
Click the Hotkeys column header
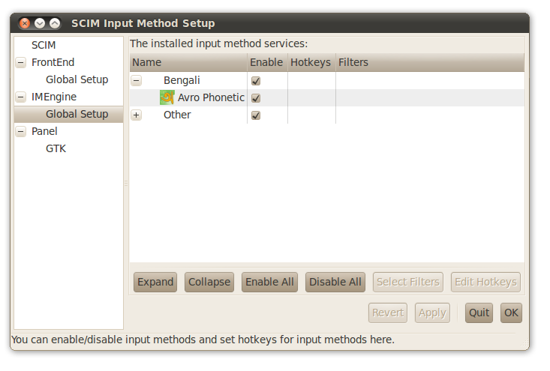311,63
